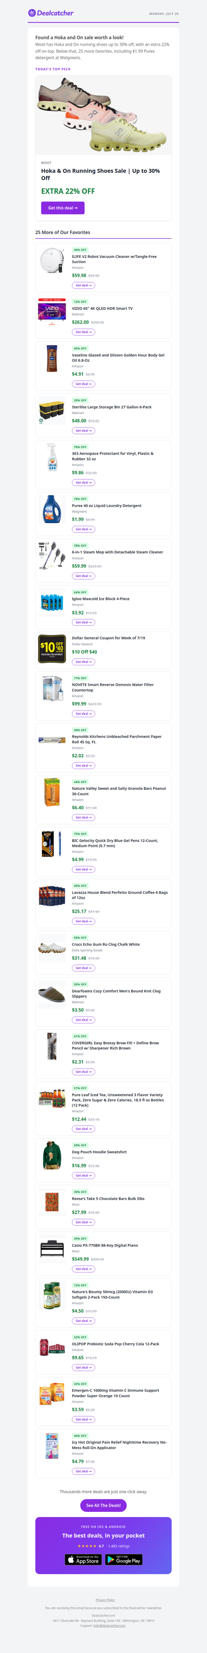The image size is (207, 1653).
Task: Get deal for Crocs Echo Clog
Action: tap(83, 968)
